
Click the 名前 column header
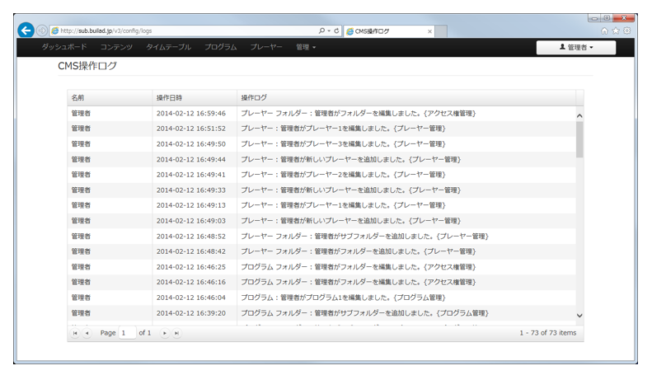tap(110, 98)
